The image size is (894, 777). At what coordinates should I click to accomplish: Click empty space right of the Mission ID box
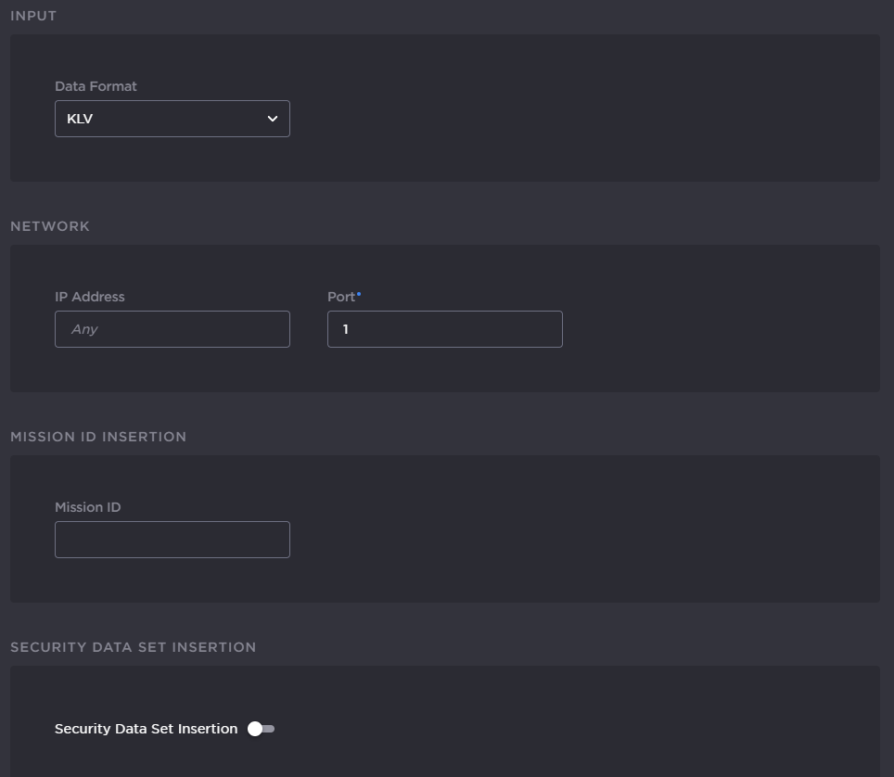[575, 540]
